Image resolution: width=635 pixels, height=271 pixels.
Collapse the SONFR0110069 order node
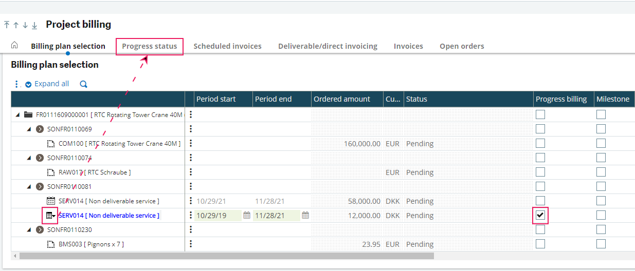click(29, 129)
